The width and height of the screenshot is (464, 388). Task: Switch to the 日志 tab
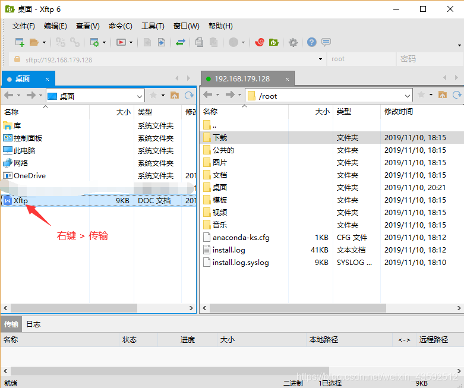coord(33,324)
